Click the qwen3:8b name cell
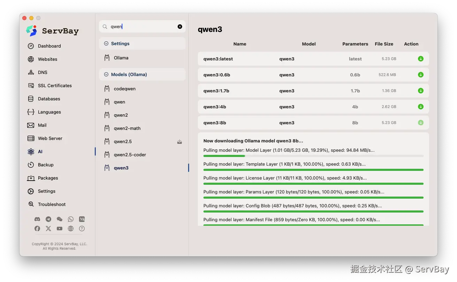Viewport: 457px width, 282px height. tap(215, 123)
